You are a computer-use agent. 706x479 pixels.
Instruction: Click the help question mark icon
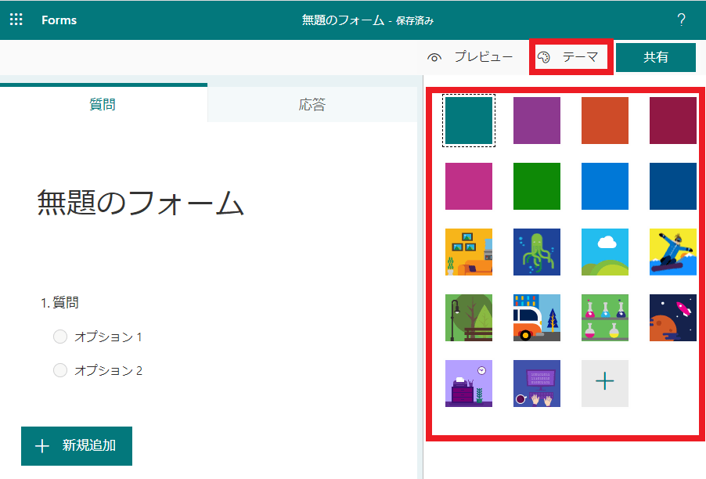681,20
